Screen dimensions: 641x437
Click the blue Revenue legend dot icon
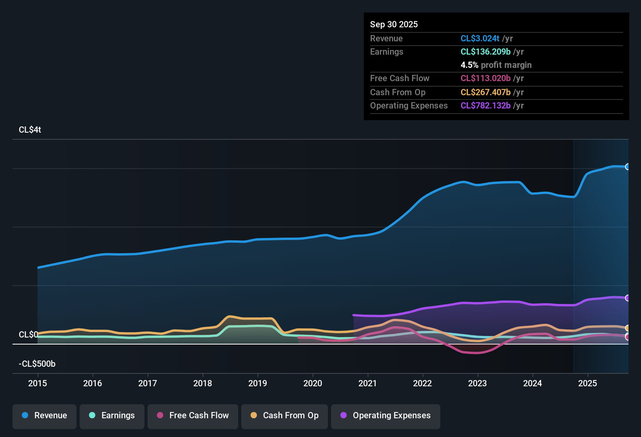25,416
